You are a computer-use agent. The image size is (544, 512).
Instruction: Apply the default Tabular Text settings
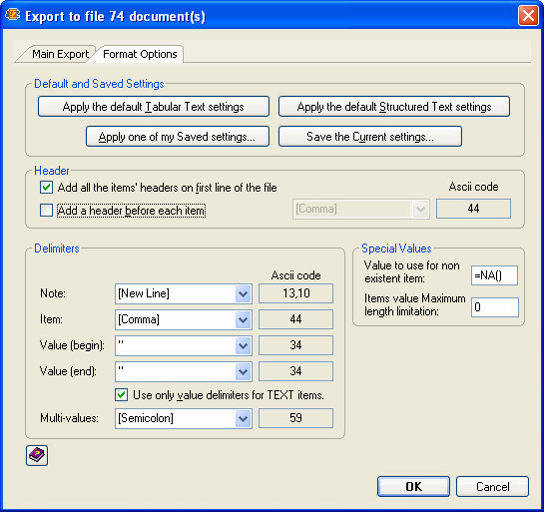click(x=154, y=107)
